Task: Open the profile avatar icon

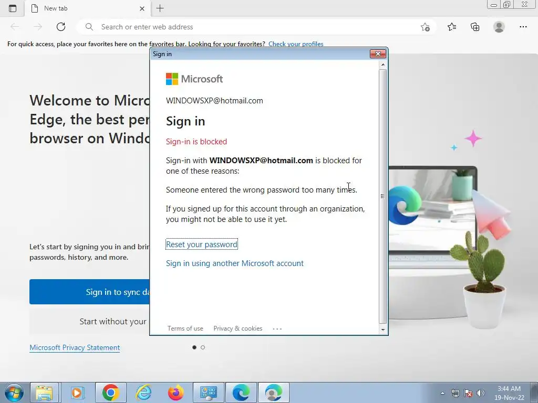Action: (499, 27)
